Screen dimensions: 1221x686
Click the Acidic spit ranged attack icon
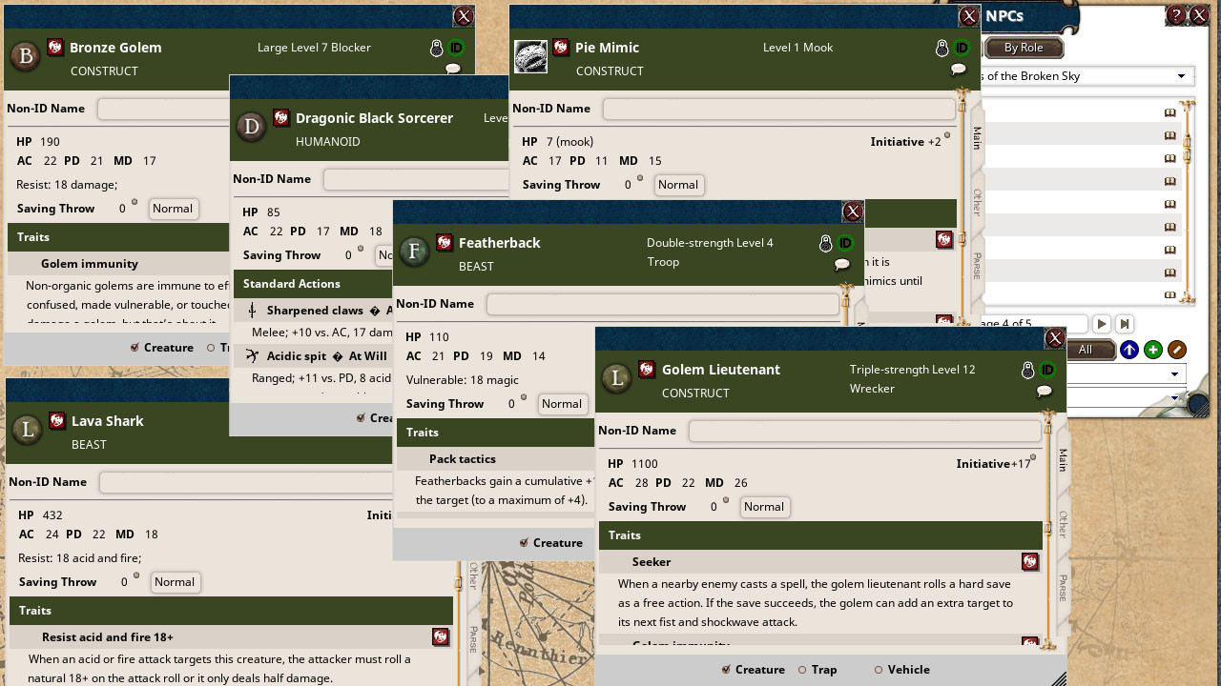252,356
